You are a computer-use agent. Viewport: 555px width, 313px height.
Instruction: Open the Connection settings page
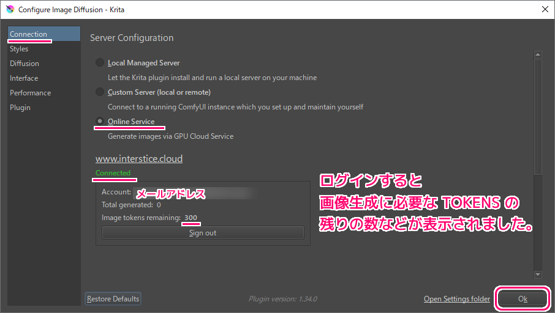[x=44, y=34]
